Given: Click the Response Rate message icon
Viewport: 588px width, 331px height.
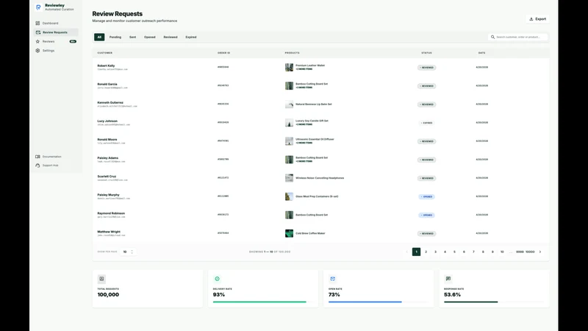Looking at the screenshot, I should tap(448, 279).
